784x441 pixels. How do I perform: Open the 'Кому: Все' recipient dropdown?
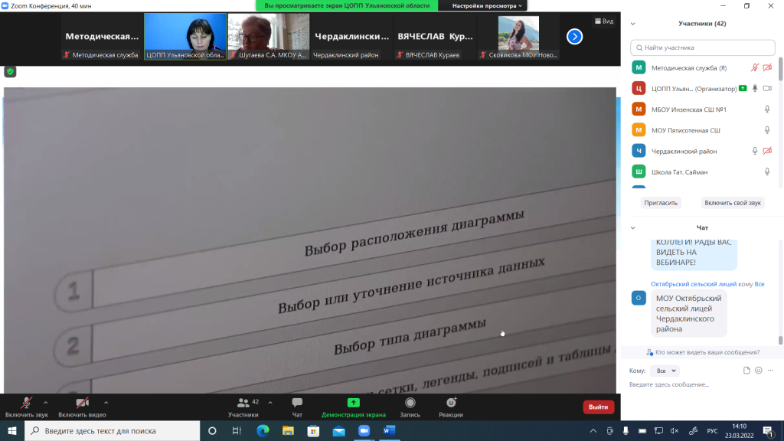(x=663, y=371)
